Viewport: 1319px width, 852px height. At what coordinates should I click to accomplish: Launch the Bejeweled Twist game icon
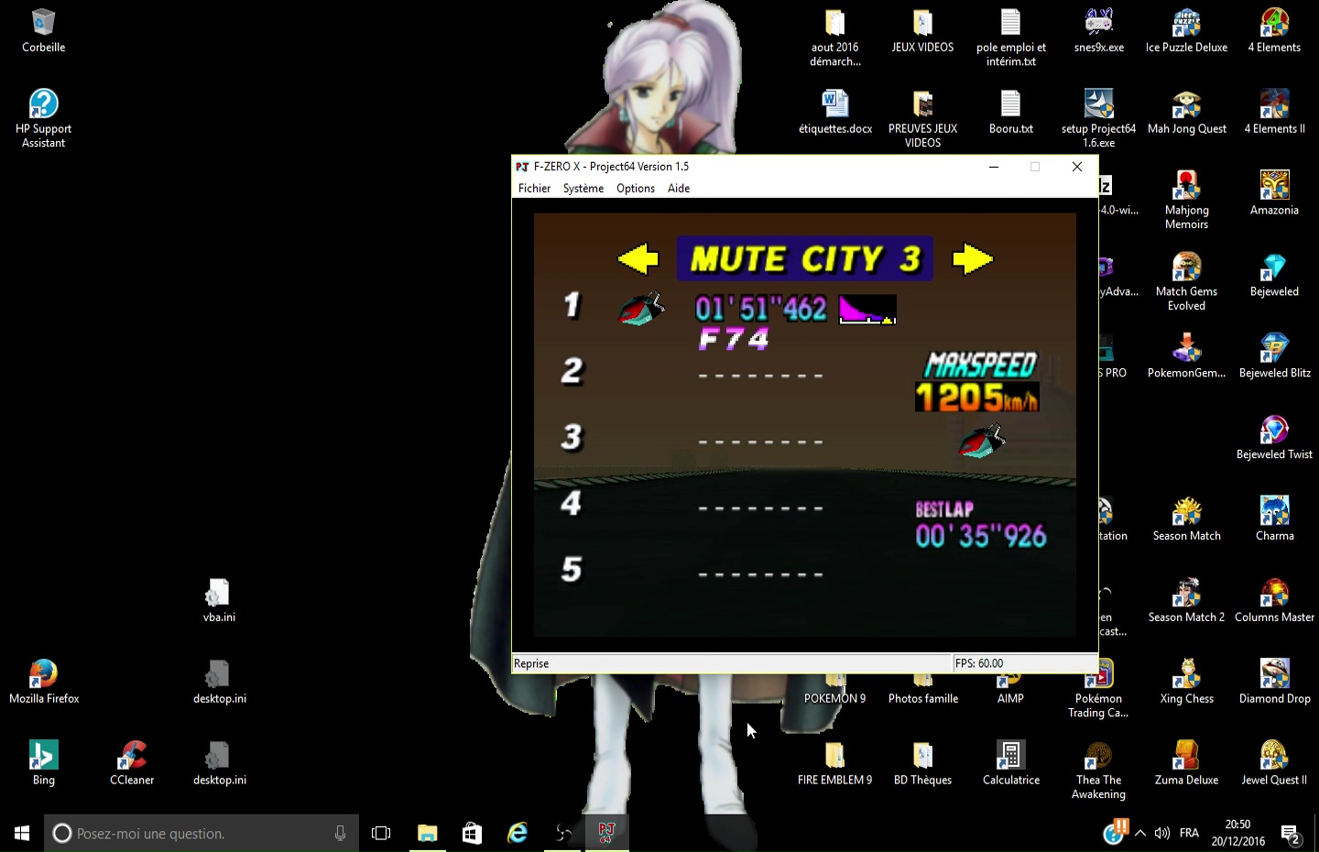click(x=1274, y=437)
